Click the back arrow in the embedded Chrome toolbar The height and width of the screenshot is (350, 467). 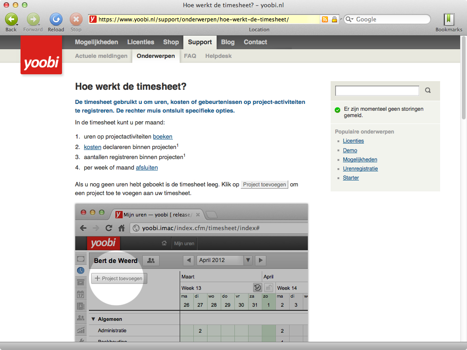point(83,228)
